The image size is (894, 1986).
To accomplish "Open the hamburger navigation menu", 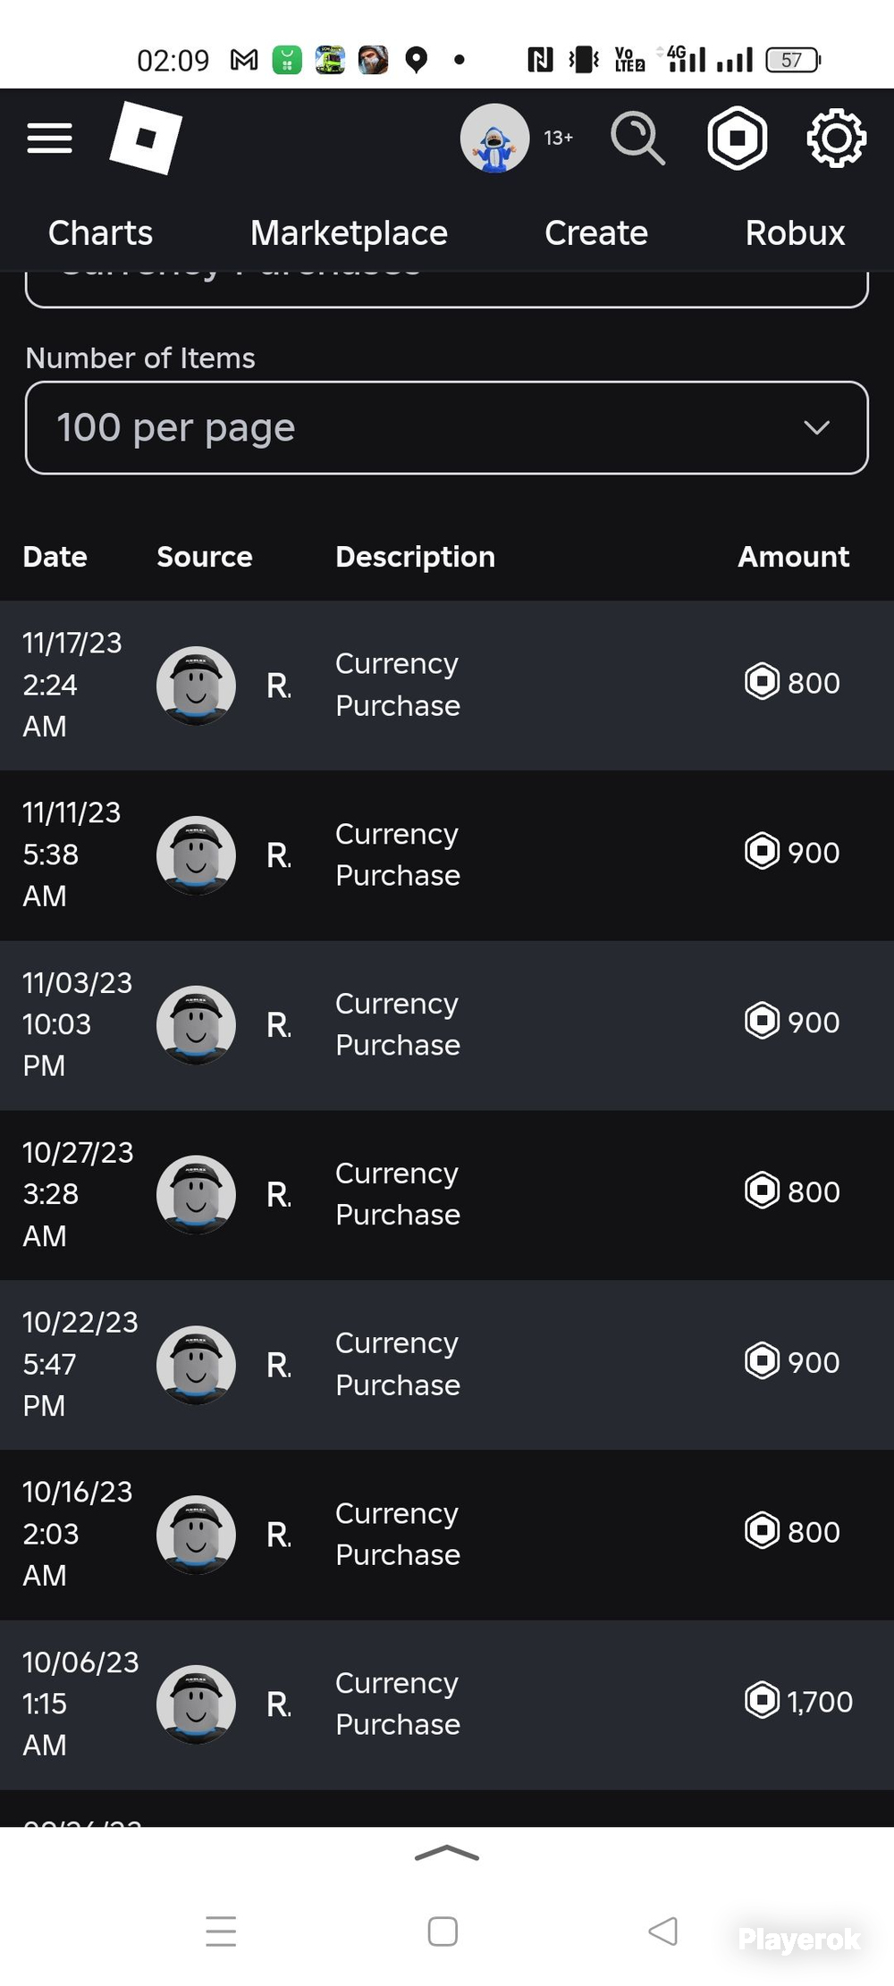I will 49,139.
